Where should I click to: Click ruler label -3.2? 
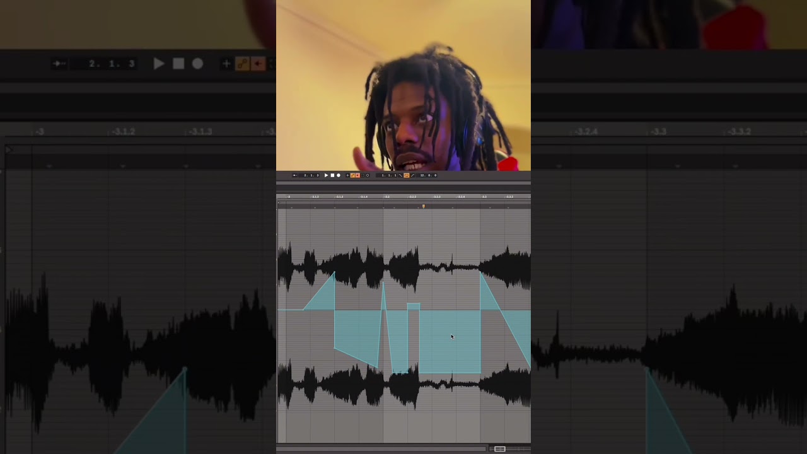[x=387, y=197]
